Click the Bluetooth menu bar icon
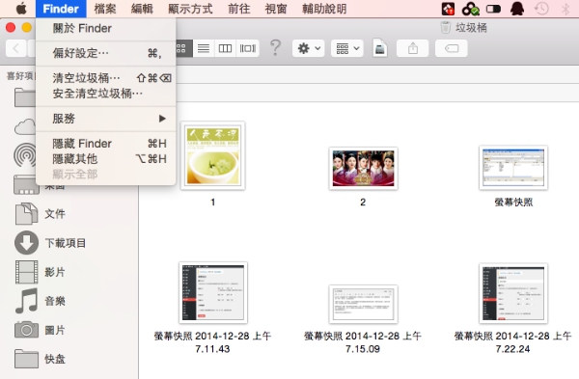Screen dimensions: 579x379 click(565, 9)
